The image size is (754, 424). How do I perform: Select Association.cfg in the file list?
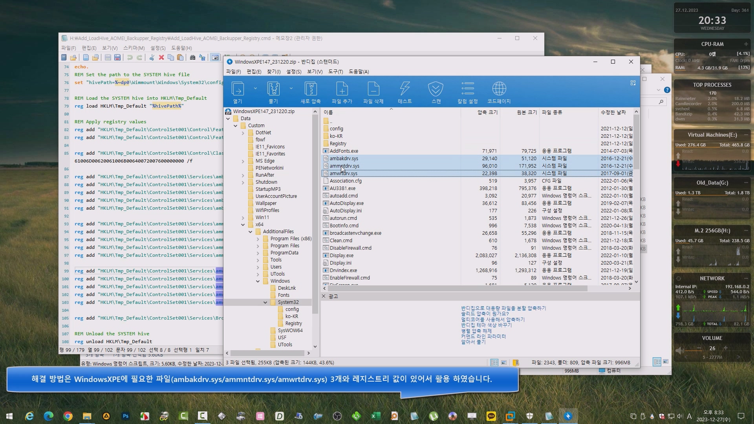pyautogui.click(x=345, y=181)
